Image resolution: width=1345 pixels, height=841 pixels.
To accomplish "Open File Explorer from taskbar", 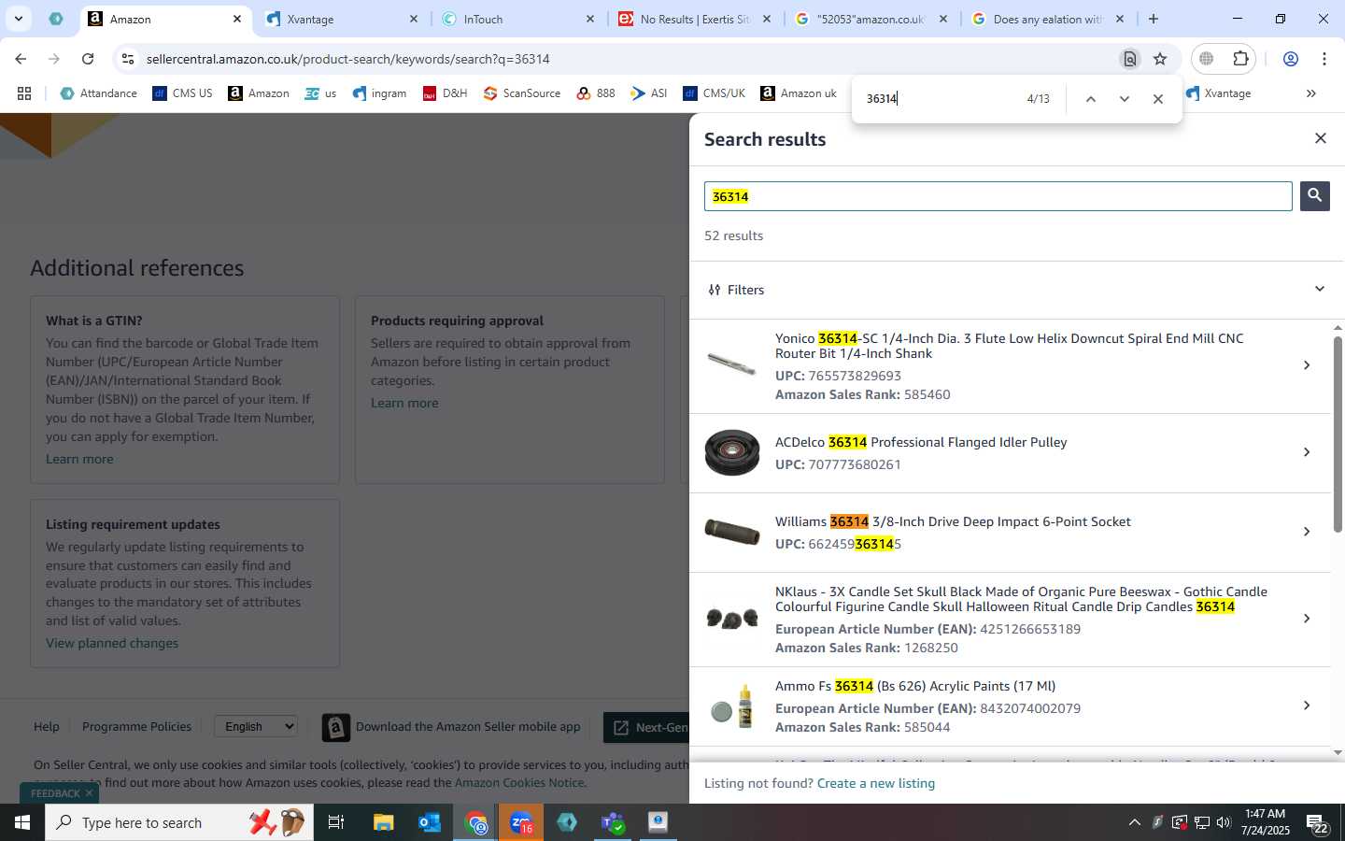I will (x=383, y=822).
